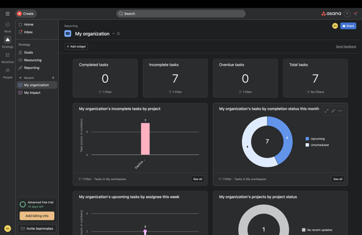See all for incomplete tasks by project

[198, 179]
